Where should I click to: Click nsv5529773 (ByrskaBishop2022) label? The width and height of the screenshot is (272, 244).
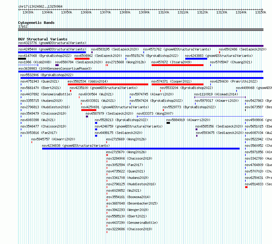pos(189,107)
